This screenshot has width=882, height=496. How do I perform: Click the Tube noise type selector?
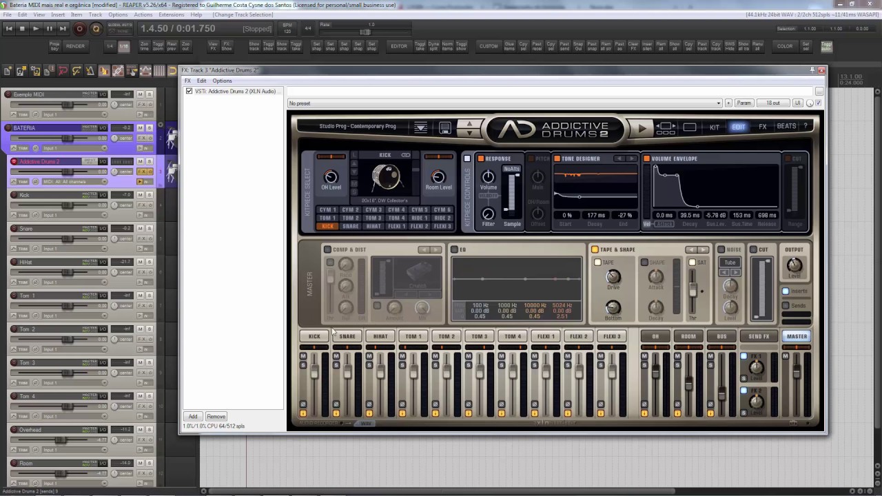click(730, 262)
